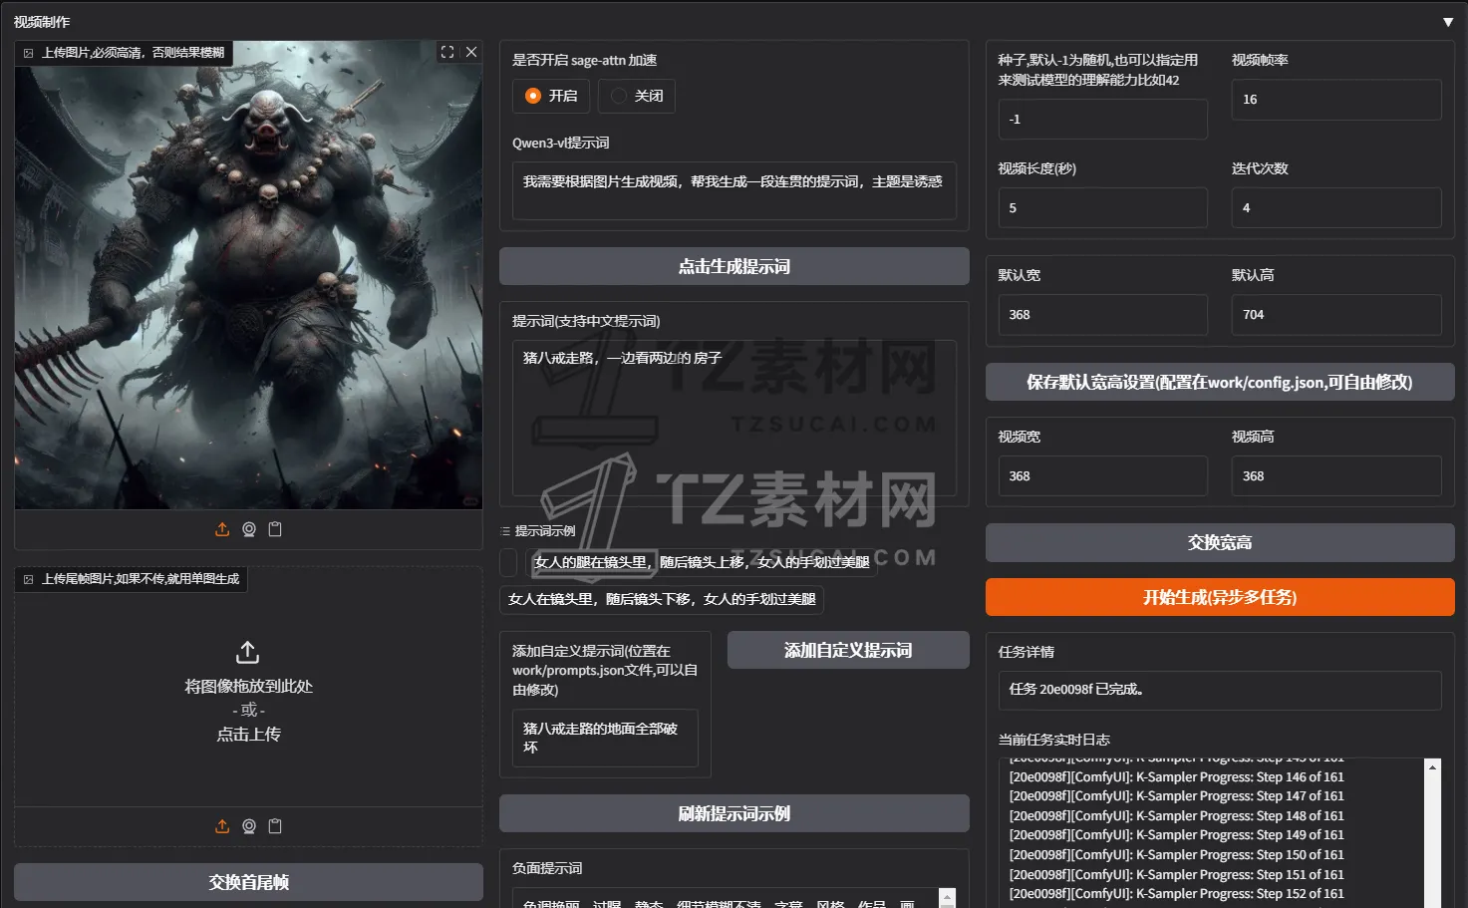Click the seed field showing -1
The width and height of the screenshot is (1468, 908).
(1103, 119)
